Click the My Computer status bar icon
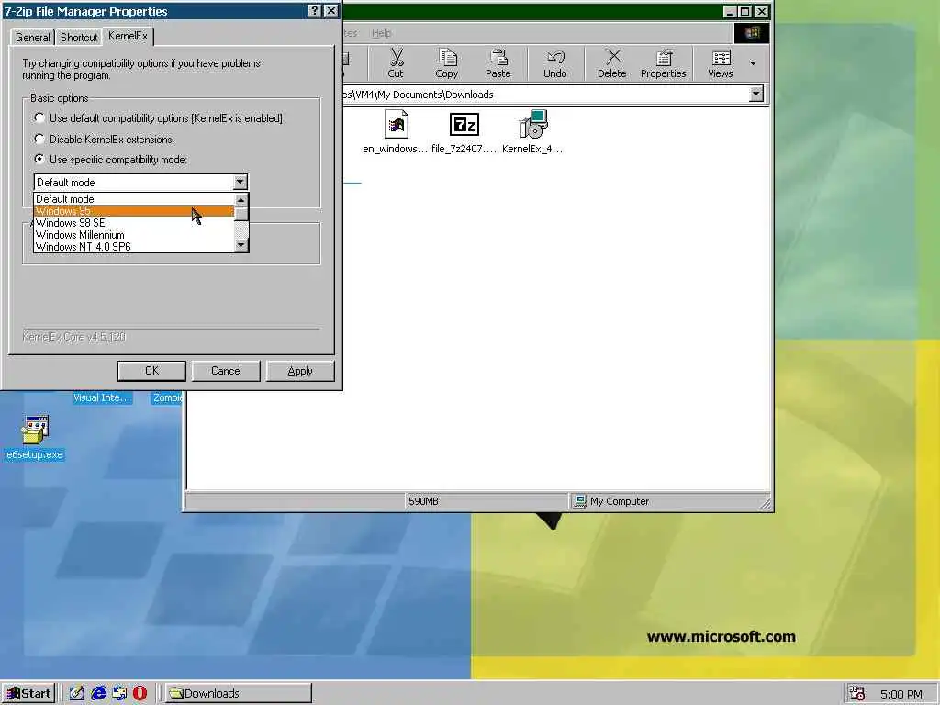940x705 pixels. point(580,501)
